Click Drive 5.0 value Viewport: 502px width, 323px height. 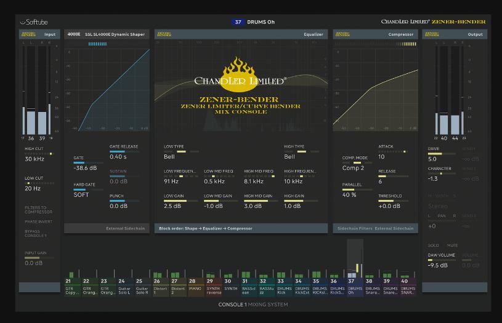(x=432, y=159)
